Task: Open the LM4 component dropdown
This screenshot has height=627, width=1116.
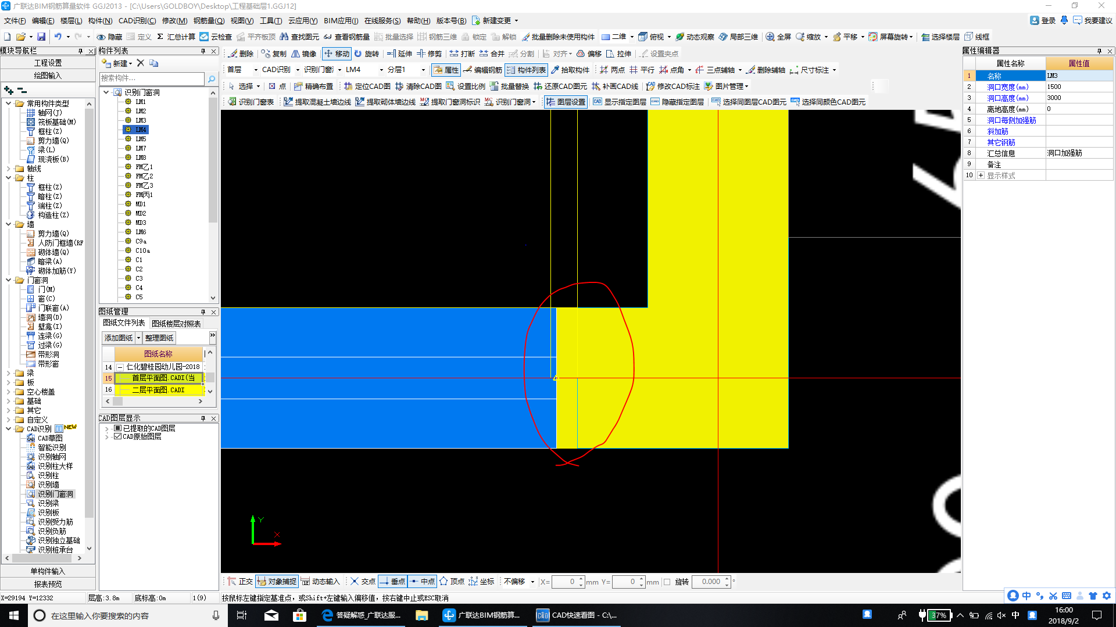Action: [x=381, y=70]
